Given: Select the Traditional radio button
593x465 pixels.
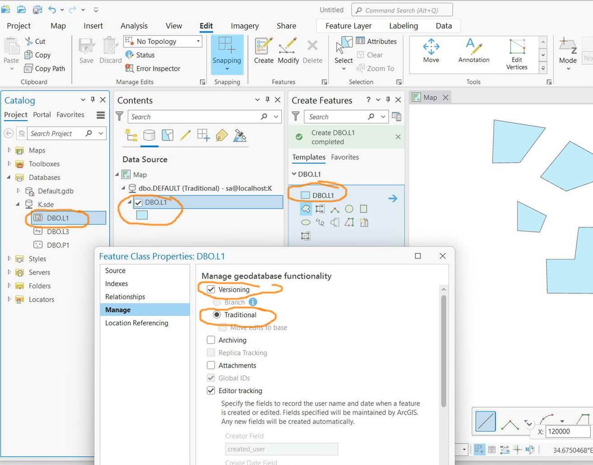Looking at the screenshot, I should pos(217,315).
